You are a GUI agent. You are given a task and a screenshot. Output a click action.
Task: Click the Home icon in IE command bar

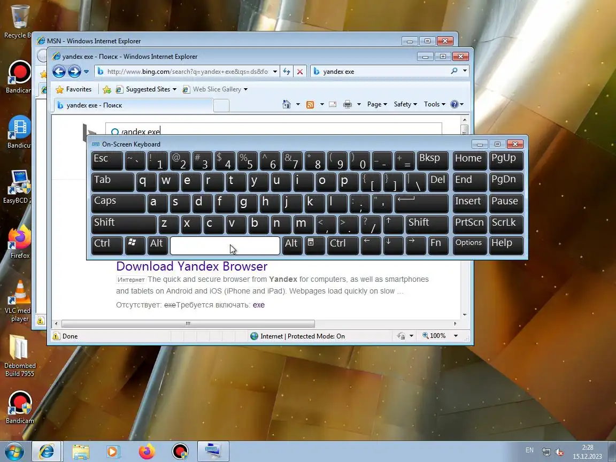click(x=287, y=104)
